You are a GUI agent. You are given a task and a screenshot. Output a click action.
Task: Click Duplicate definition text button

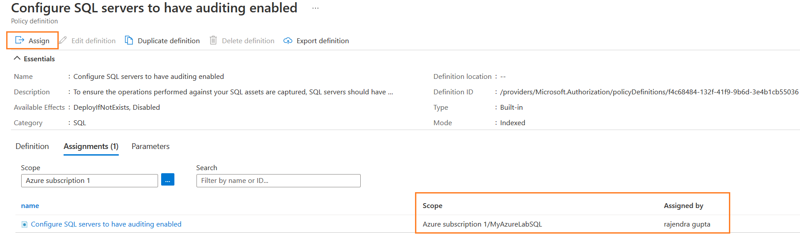click(x=169, y=41)
